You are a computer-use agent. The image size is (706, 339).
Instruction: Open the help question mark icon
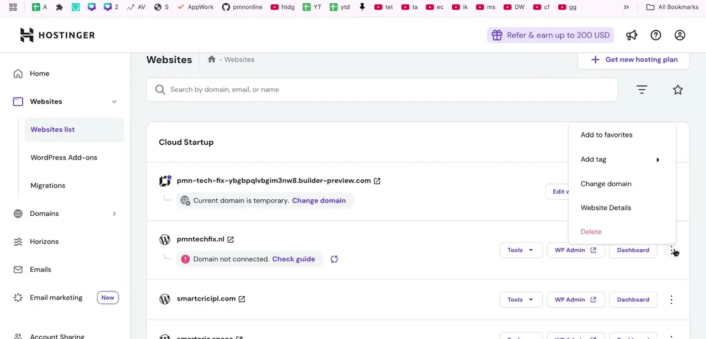coord(656,35)
